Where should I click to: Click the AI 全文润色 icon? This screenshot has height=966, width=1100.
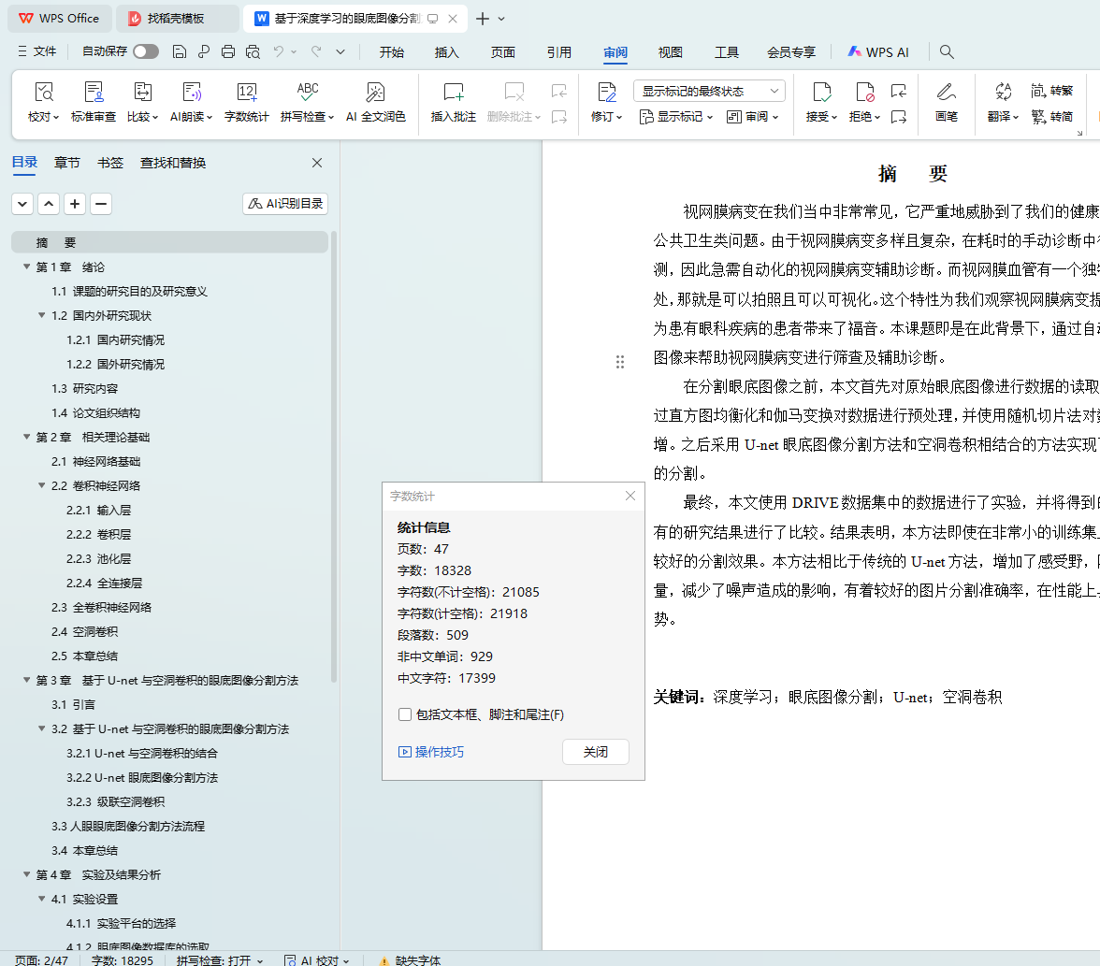tap(375, 92)
